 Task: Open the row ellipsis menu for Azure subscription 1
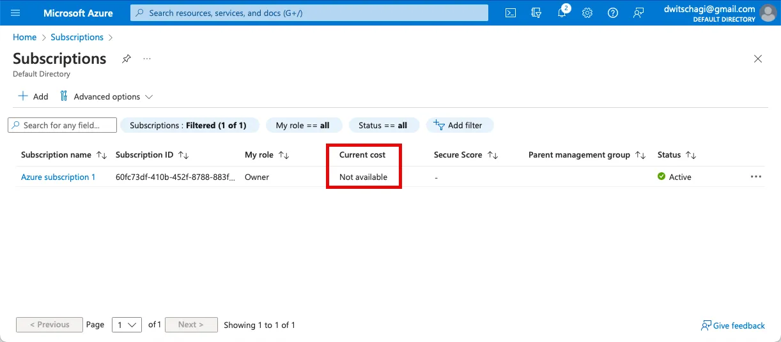[756, 177]
